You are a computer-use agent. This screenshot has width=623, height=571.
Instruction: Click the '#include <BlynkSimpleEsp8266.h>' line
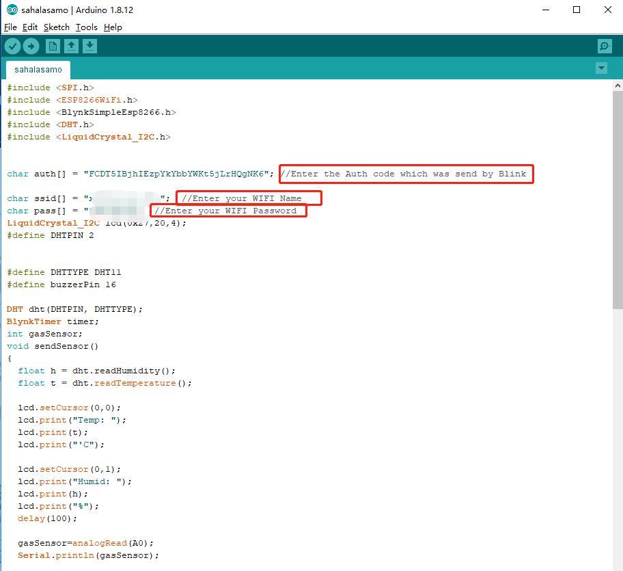click(92, 112)
